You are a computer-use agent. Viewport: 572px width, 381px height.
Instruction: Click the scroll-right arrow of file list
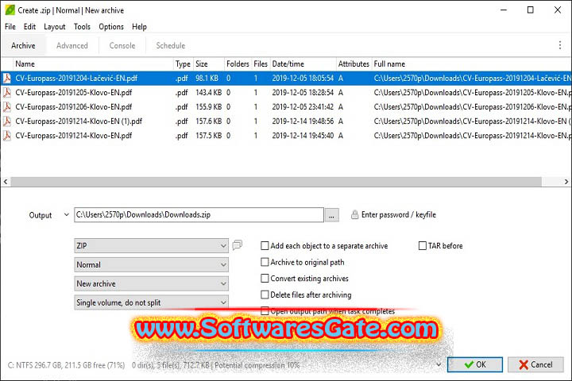click(x=566, y=182)
